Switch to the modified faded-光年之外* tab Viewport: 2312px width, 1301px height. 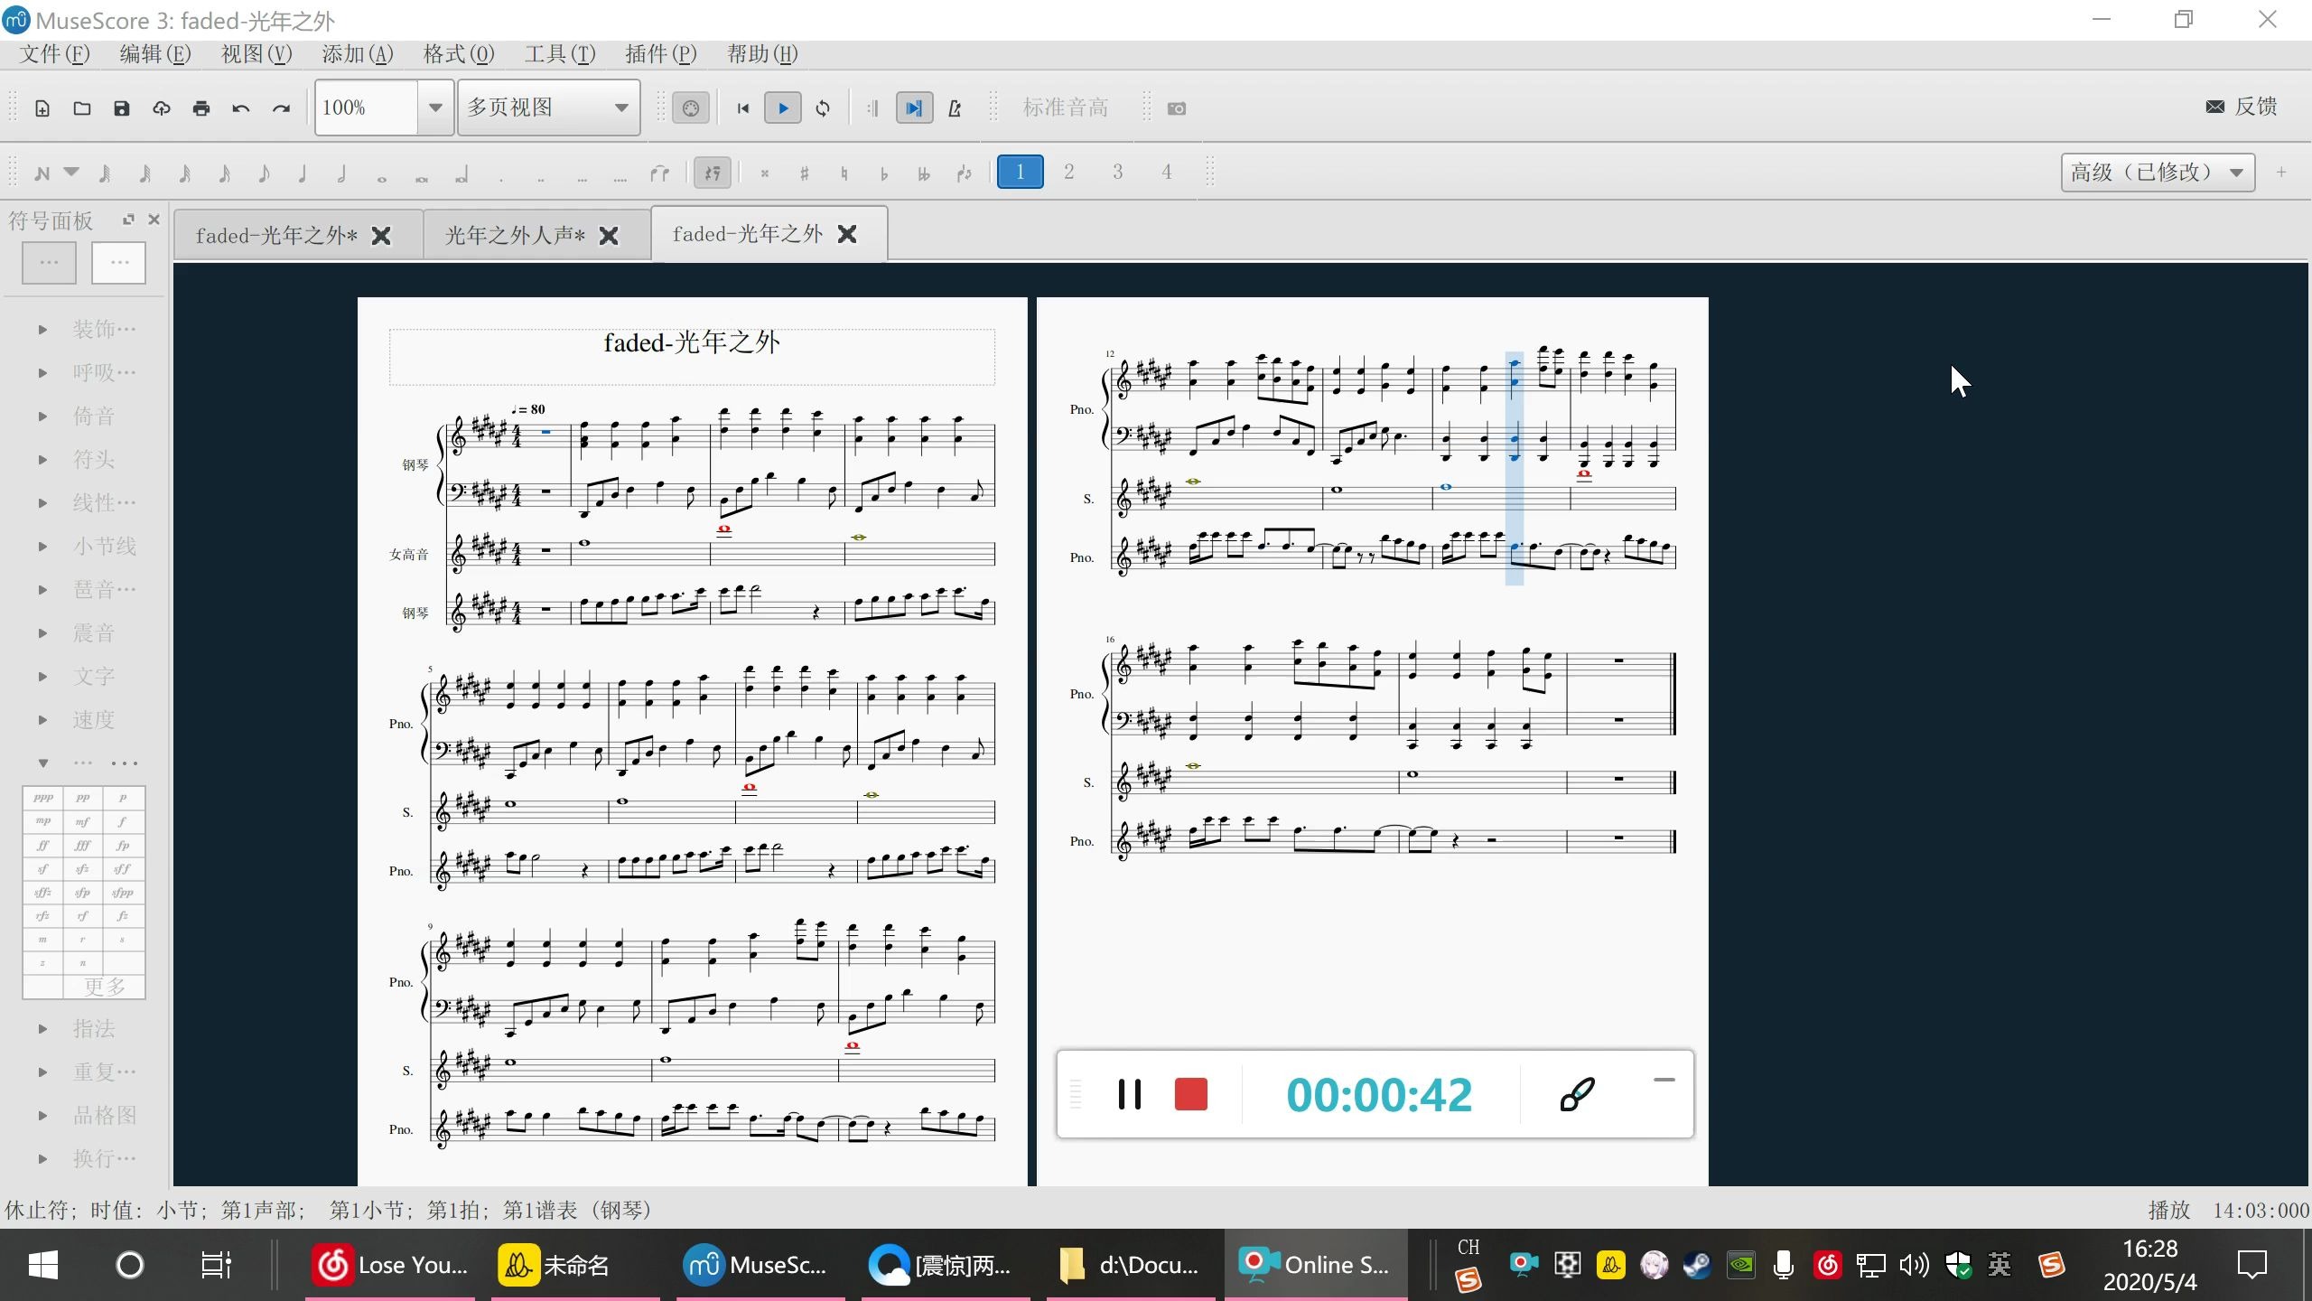(x=276, y=235)
